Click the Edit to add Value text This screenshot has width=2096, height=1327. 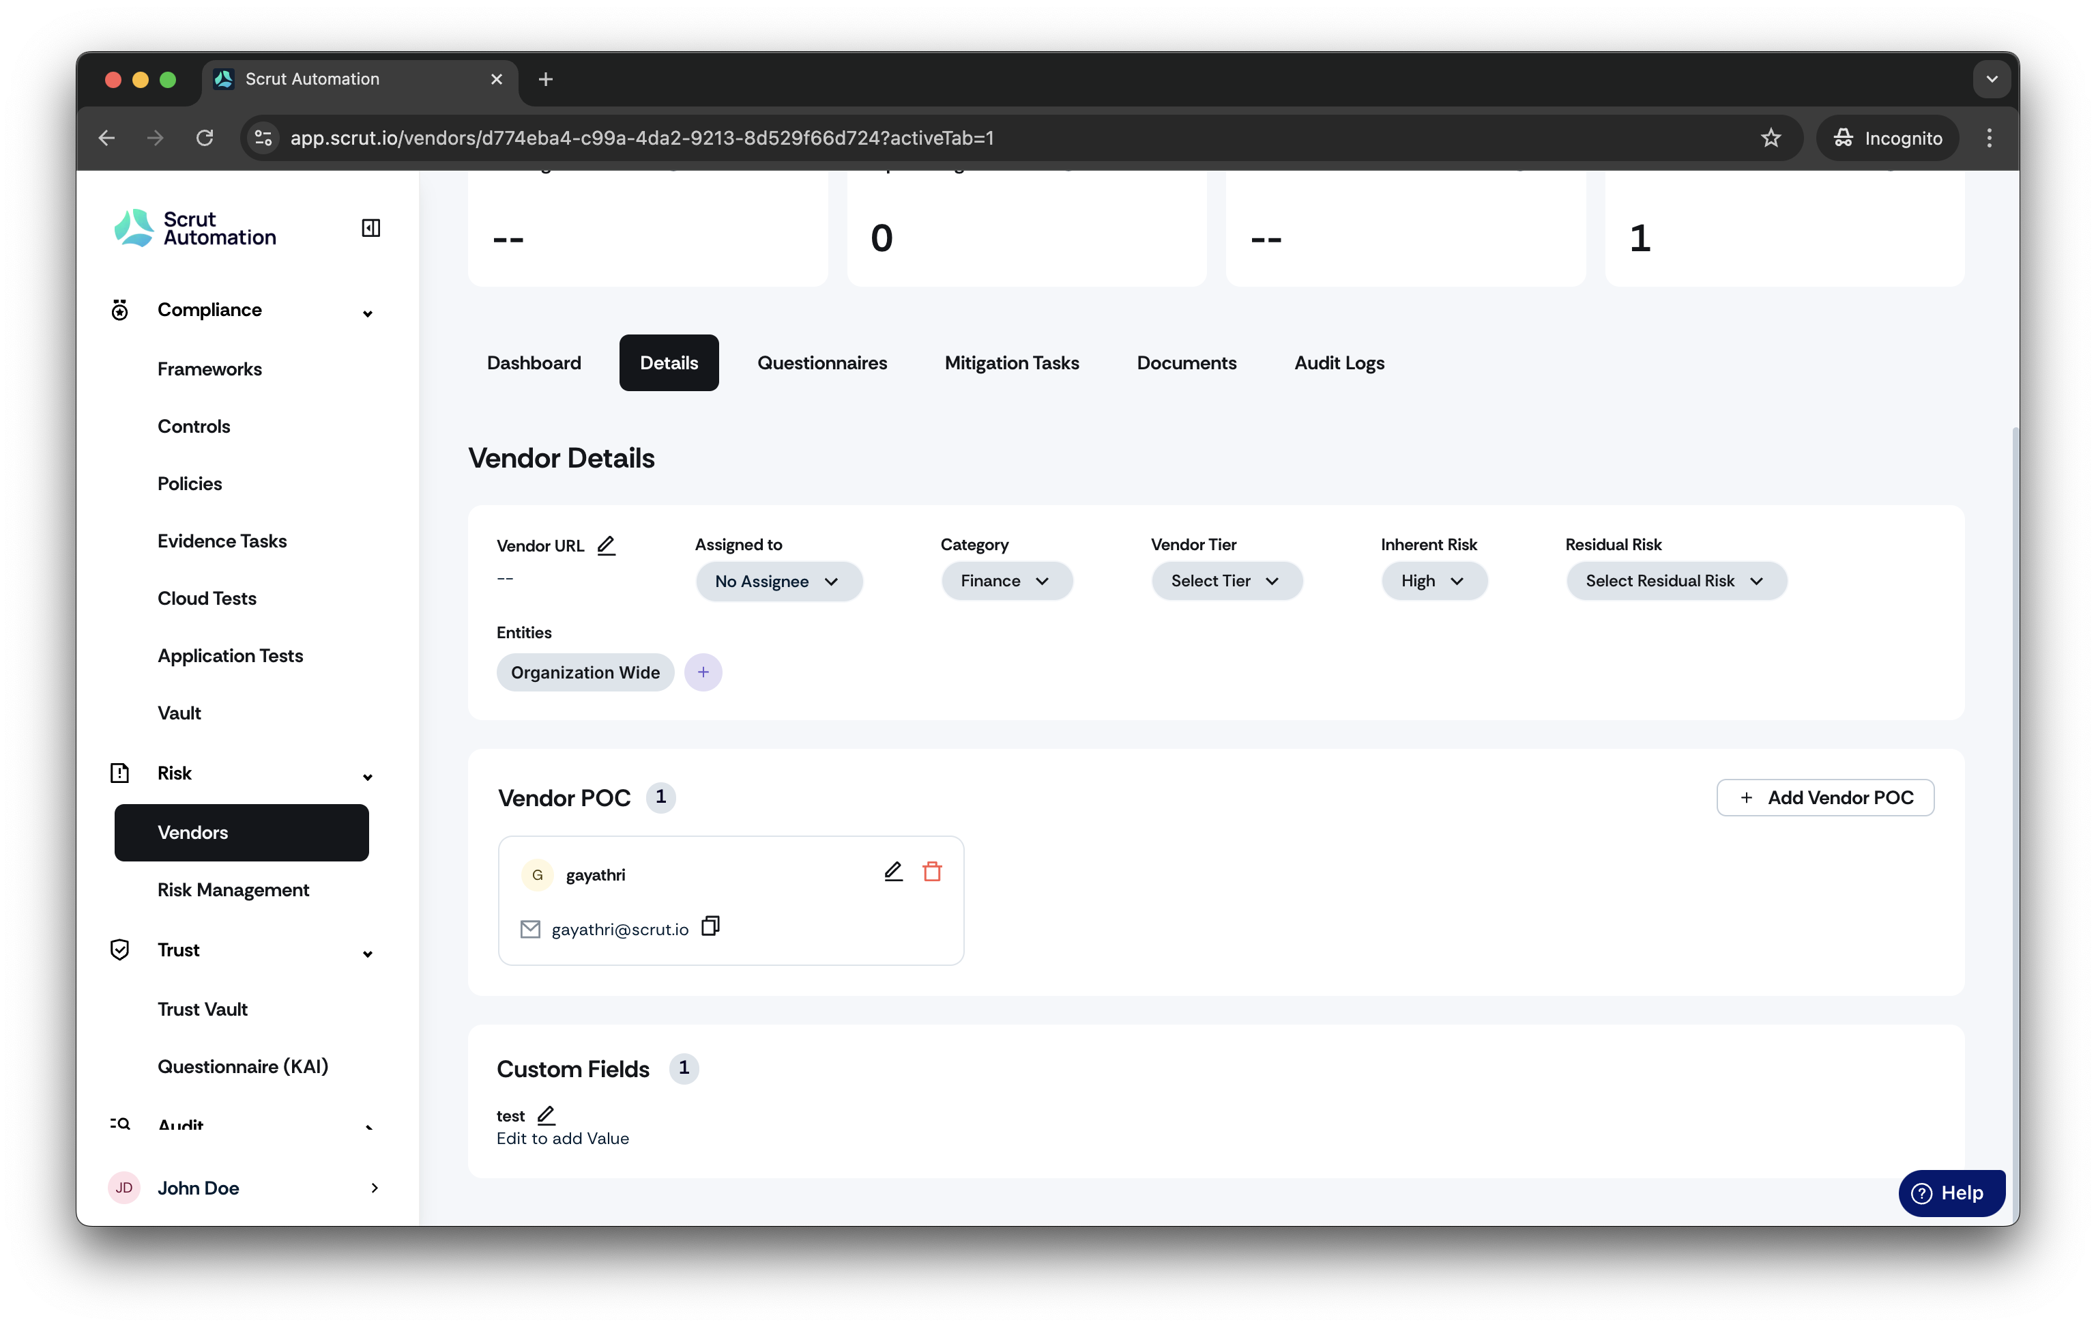coord(562,1138)
